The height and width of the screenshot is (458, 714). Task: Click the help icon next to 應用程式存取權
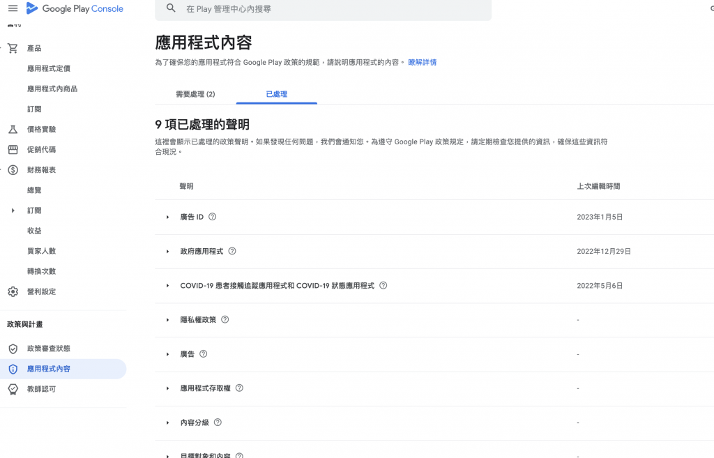240,388
